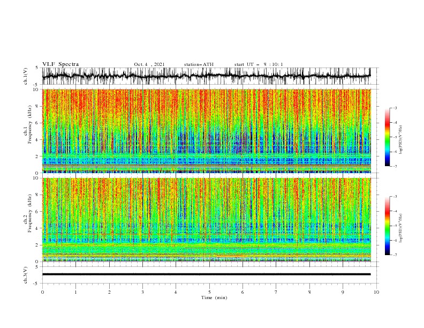Click the ch.3 flat black trace
Screen dimensions: 424x328
pos(206,274)
